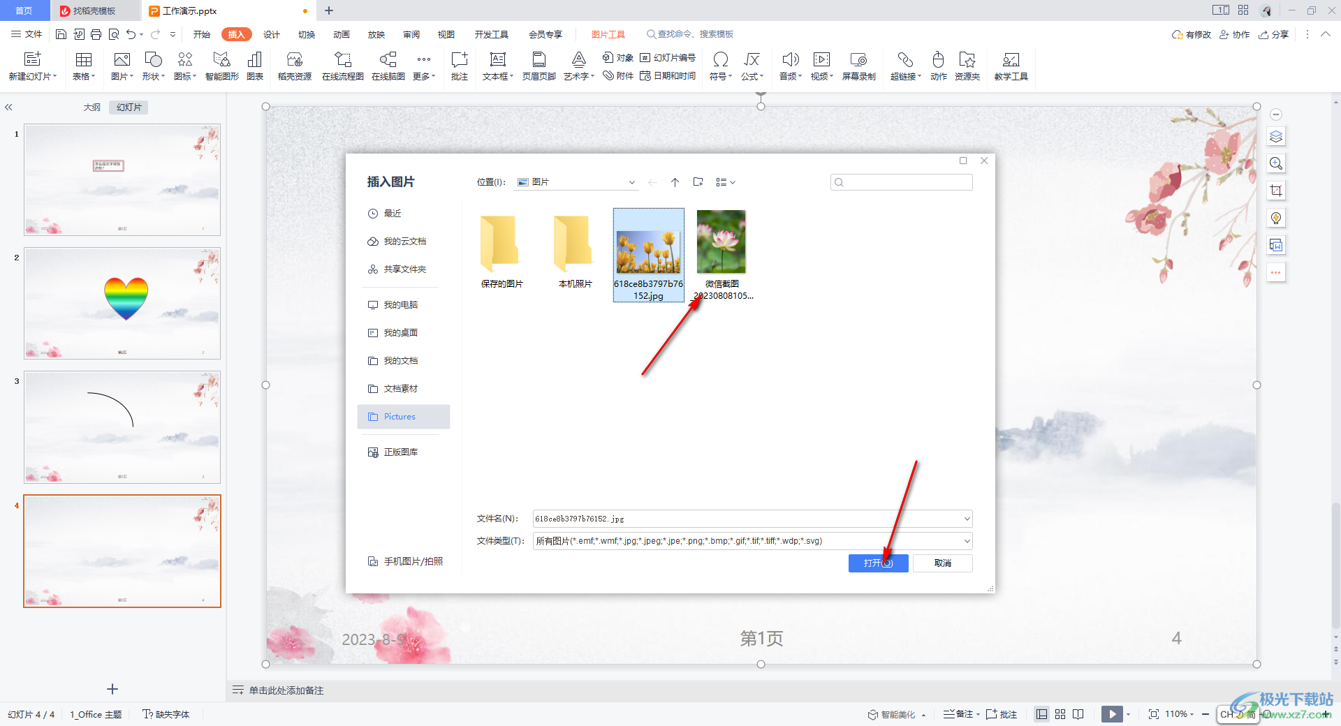Open the undo history dropdown arrow
Screen dimensions: 1341x726
point(141,34)
